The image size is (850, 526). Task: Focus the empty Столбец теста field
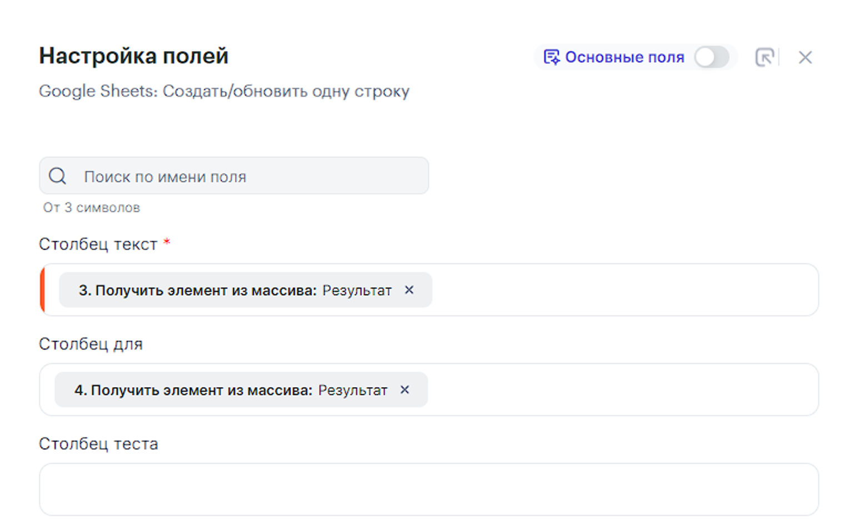[x=428, y=489]
